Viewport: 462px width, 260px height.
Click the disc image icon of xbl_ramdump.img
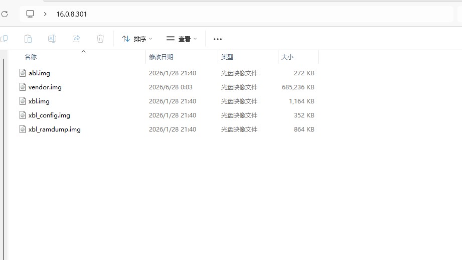[23, 129]
